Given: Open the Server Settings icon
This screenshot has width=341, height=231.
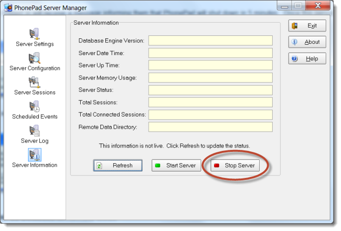Looking at the screenshot, I should tap(34, 34).
